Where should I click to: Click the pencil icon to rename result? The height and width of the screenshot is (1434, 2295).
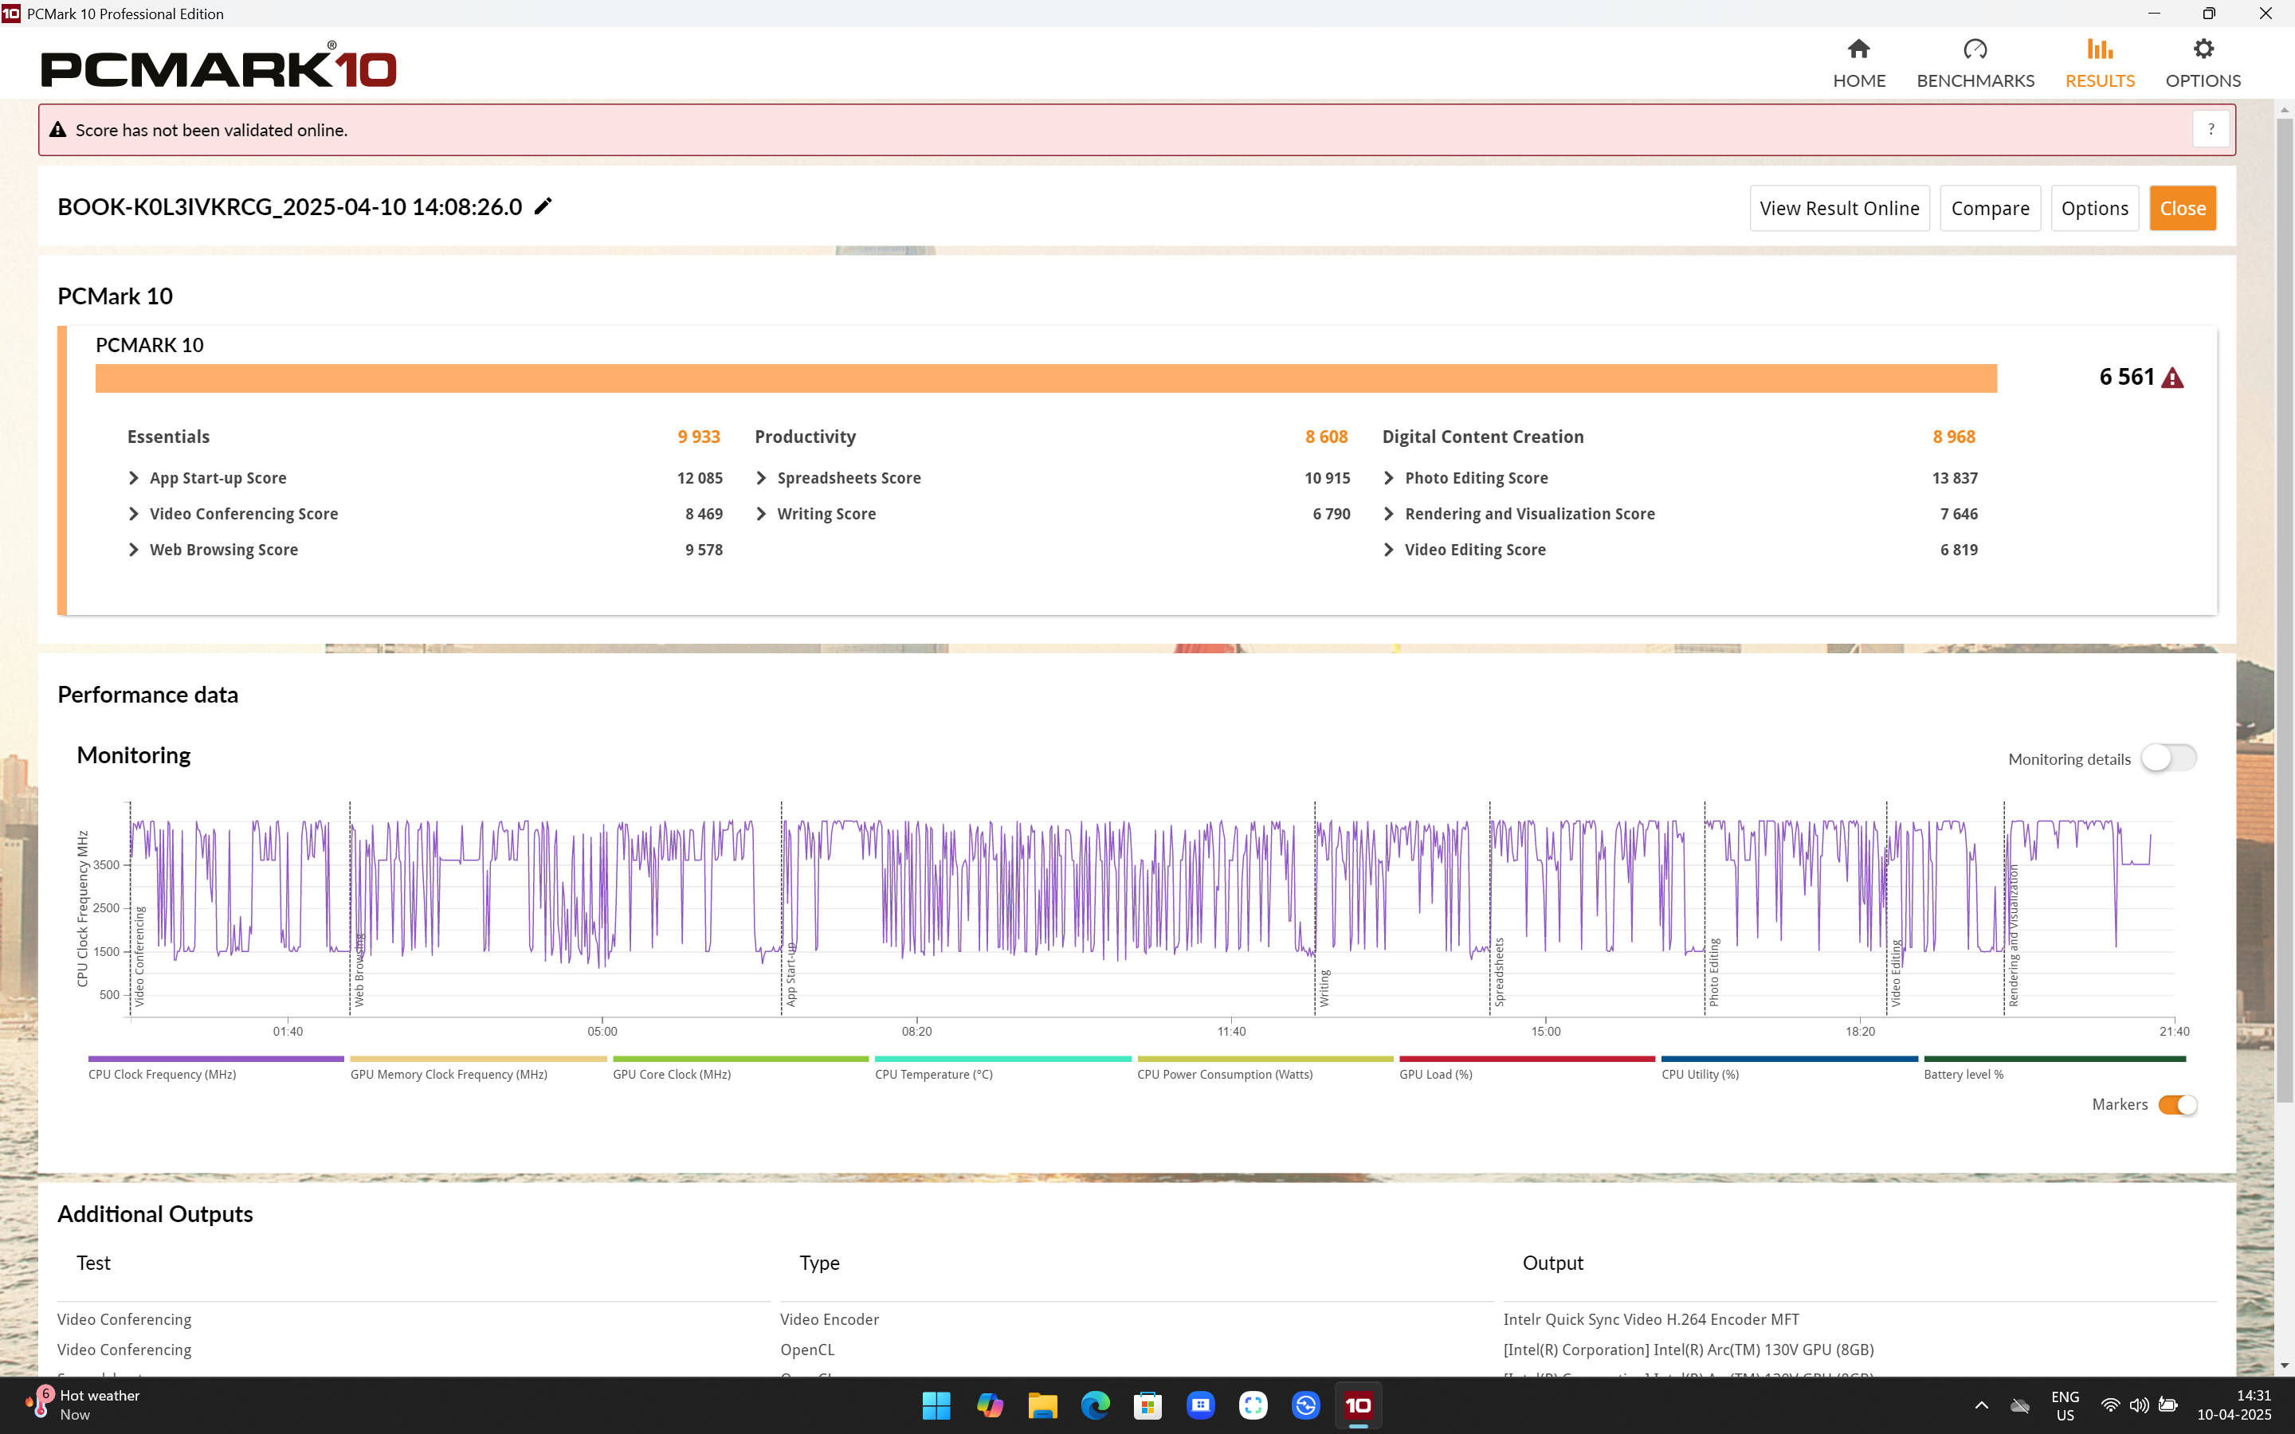tap(543, 207)
